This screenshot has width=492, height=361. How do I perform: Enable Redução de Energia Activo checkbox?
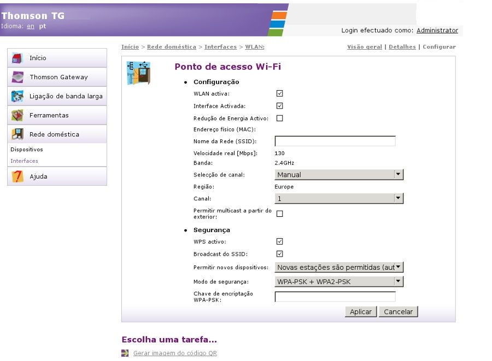(279, 118)
